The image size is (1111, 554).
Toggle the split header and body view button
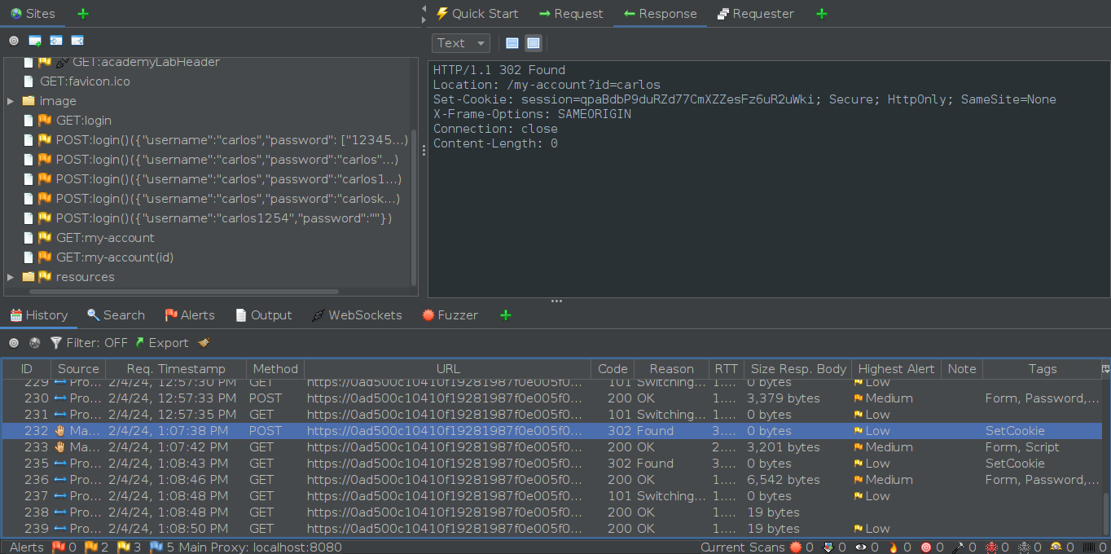512,43
